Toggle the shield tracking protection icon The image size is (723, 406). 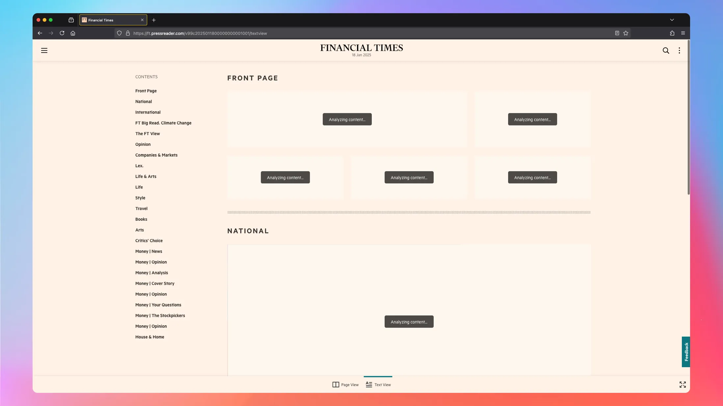pos(119,33)
